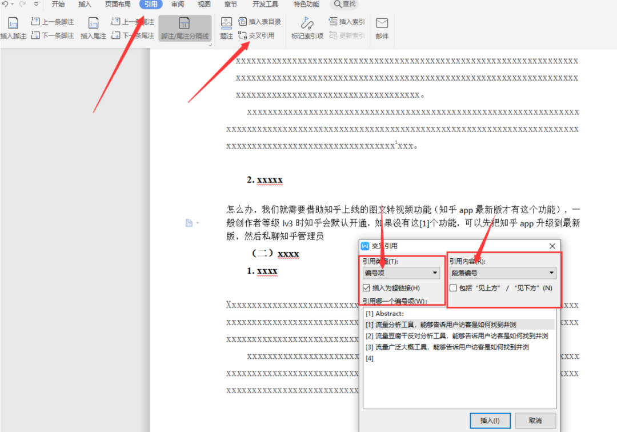
Task: Click the paragraph layout icon in margin
Action: (189, 223)
